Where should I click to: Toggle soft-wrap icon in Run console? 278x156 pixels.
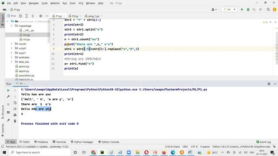15,103
